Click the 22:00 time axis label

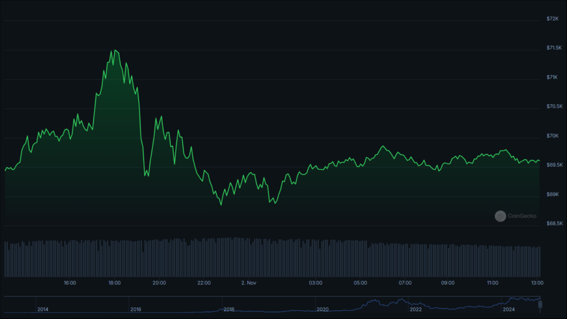click(204, 283)
